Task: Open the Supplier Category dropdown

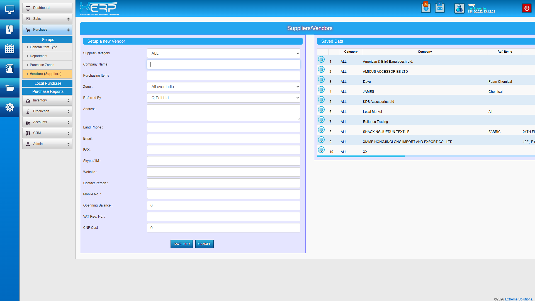Action: pos(223,53)
